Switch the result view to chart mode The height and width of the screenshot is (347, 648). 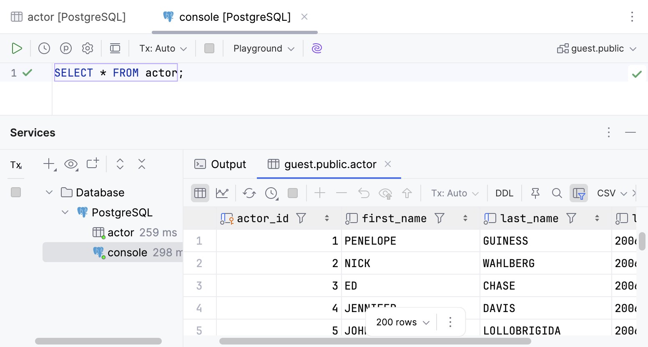pos(222,193)
